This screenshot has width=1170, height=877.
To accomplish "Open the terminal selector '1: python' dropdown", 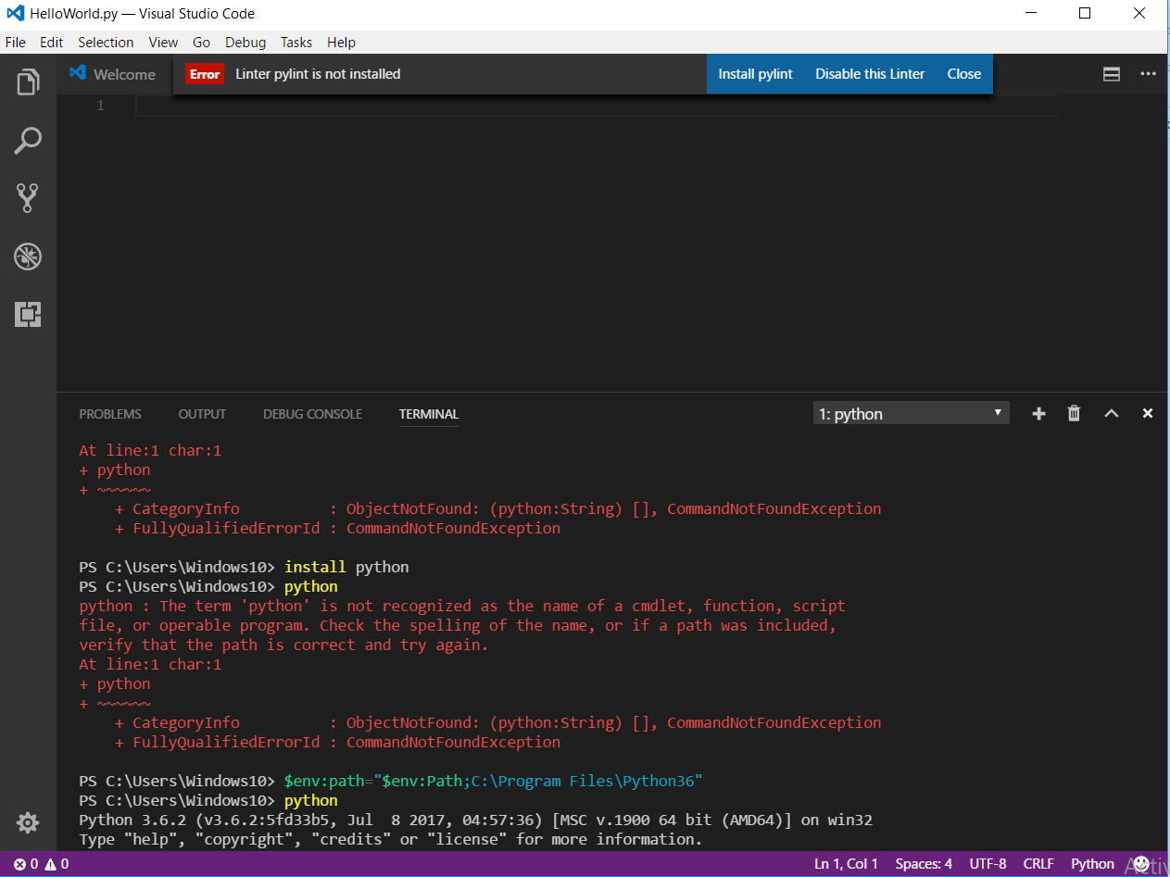I will [x=911, y=413].
